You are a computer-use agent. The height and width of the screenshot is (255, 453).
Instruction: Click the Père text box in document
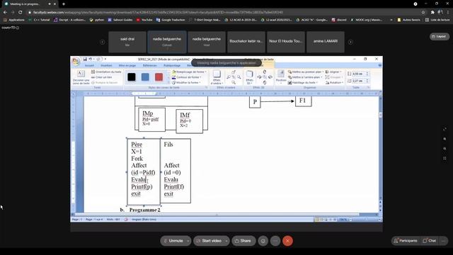click(144, 171)
